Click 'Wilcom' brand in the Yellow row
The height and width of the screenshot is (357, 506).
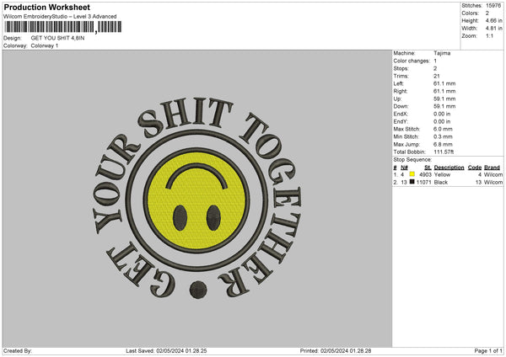493,174
